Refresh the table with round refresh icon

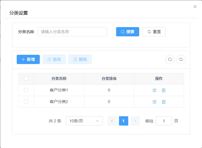click(x=181, y=59)
